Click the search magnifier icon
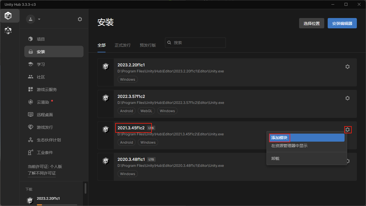This screenshot has width=366, height=206. tap(169, 43)
